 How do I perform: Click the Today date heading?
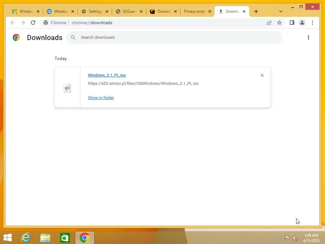coord(61,58)
